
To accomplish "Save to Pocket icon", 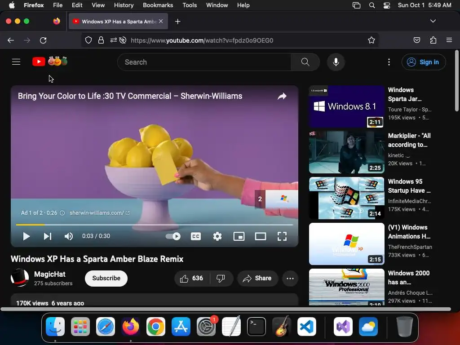I will point(416,40).
